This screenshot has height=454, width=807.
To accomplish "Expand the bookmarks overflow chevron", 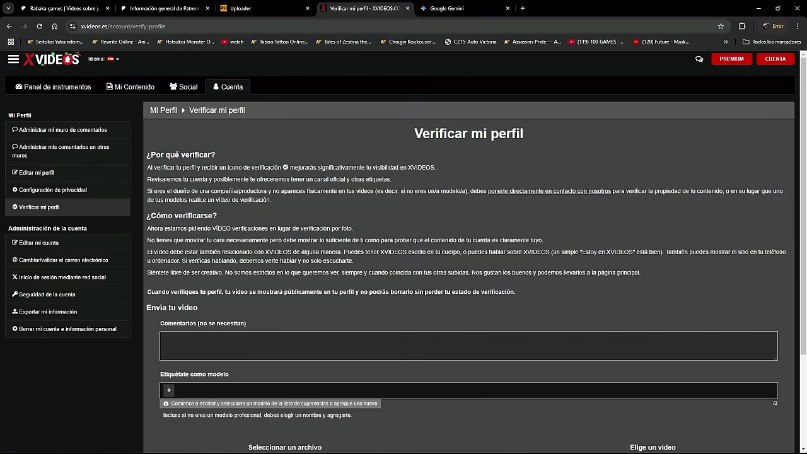I will click(x=726, y=42).
